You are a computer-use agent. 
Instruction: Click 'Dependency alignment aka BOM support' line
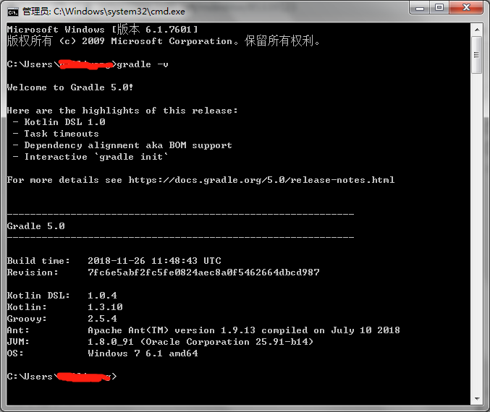pyautogui.click(x=128, y=145)
